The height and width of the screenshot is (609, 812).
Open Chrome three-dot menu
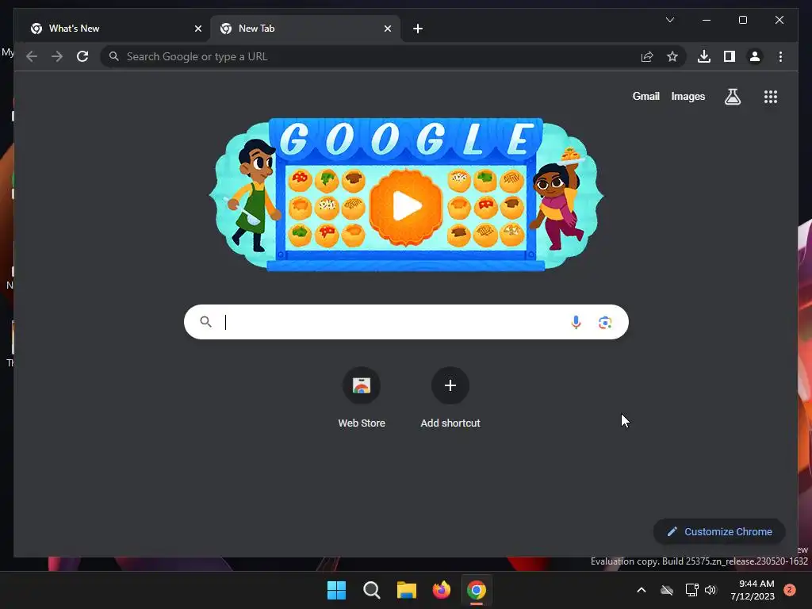click(780, 56)
